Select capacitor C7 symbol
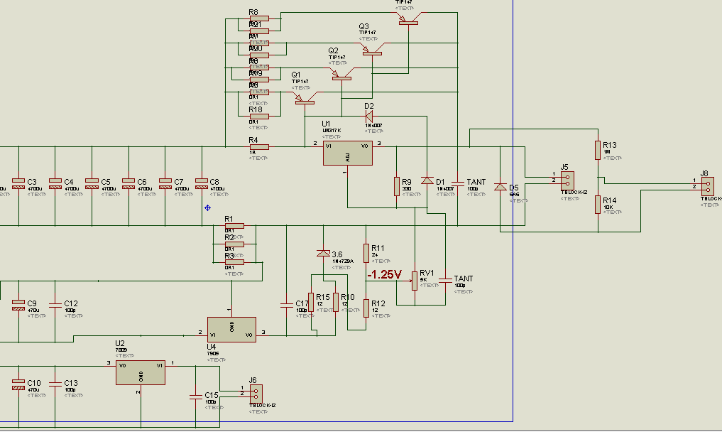The width and height of the screenshot is (722, 432). 165,183
